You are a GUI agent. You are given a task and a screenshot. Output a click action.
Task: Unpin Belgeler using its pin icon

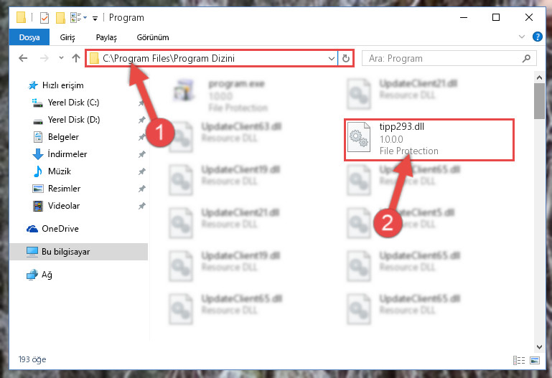tap(142, 137)
